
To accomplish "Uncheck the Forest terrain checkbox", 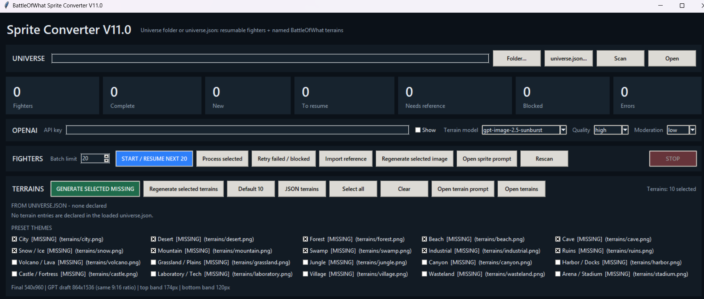I will (x=305, y=239).
